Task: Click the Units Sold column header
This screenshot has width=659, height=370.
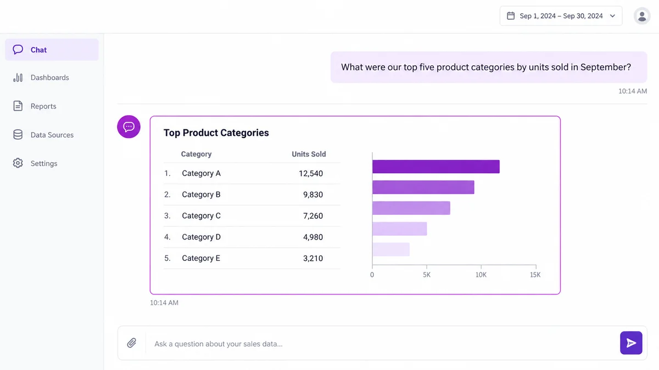Action: [309, 154]
